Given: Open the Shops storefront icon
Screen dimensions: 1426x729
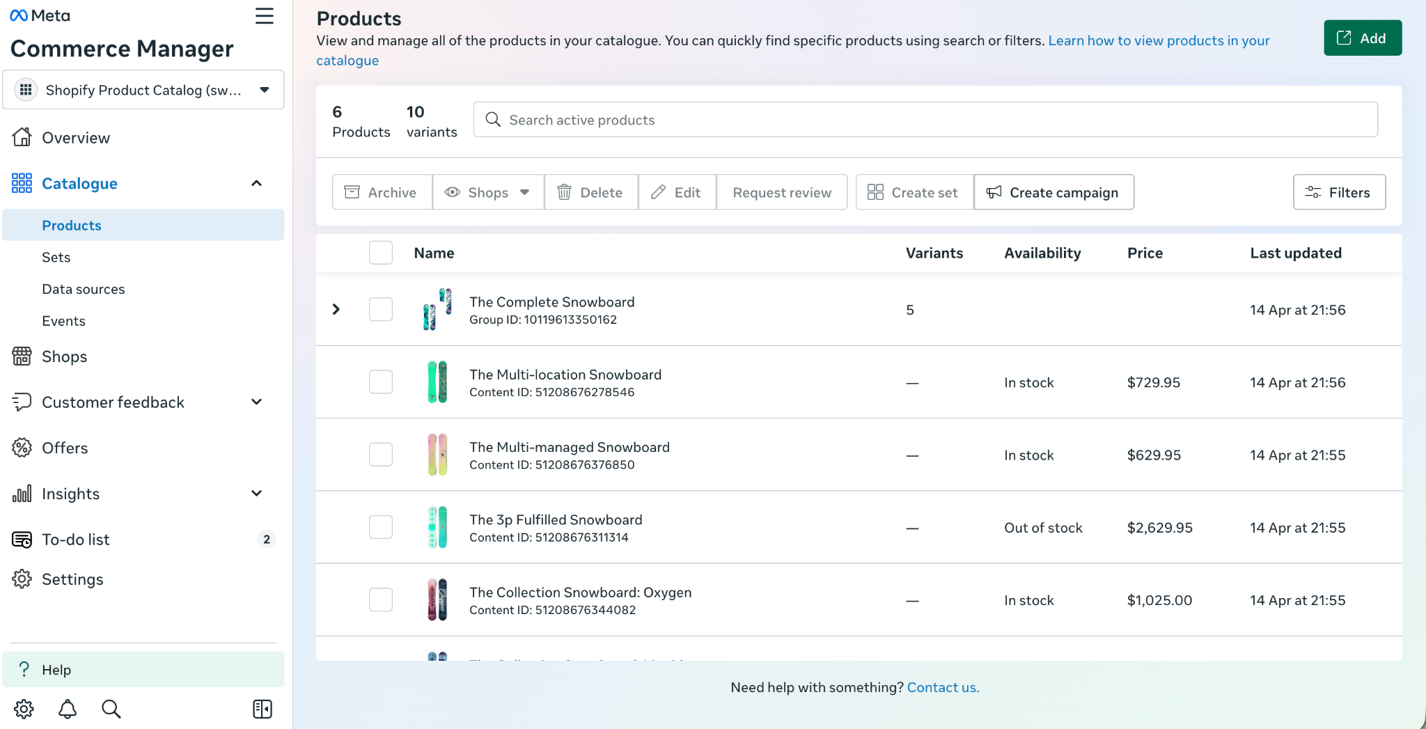Looking at the screenshot, I should (x=22, y=356).
